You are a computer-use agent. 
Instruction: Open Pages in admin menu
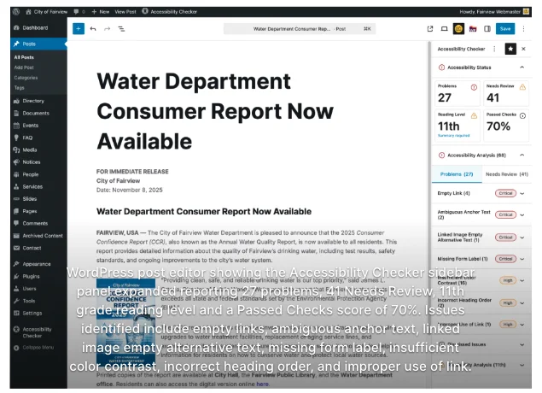tap(38, 211)
